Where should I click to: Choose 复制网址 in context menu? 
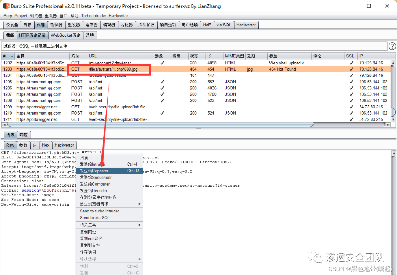point(110,232)
